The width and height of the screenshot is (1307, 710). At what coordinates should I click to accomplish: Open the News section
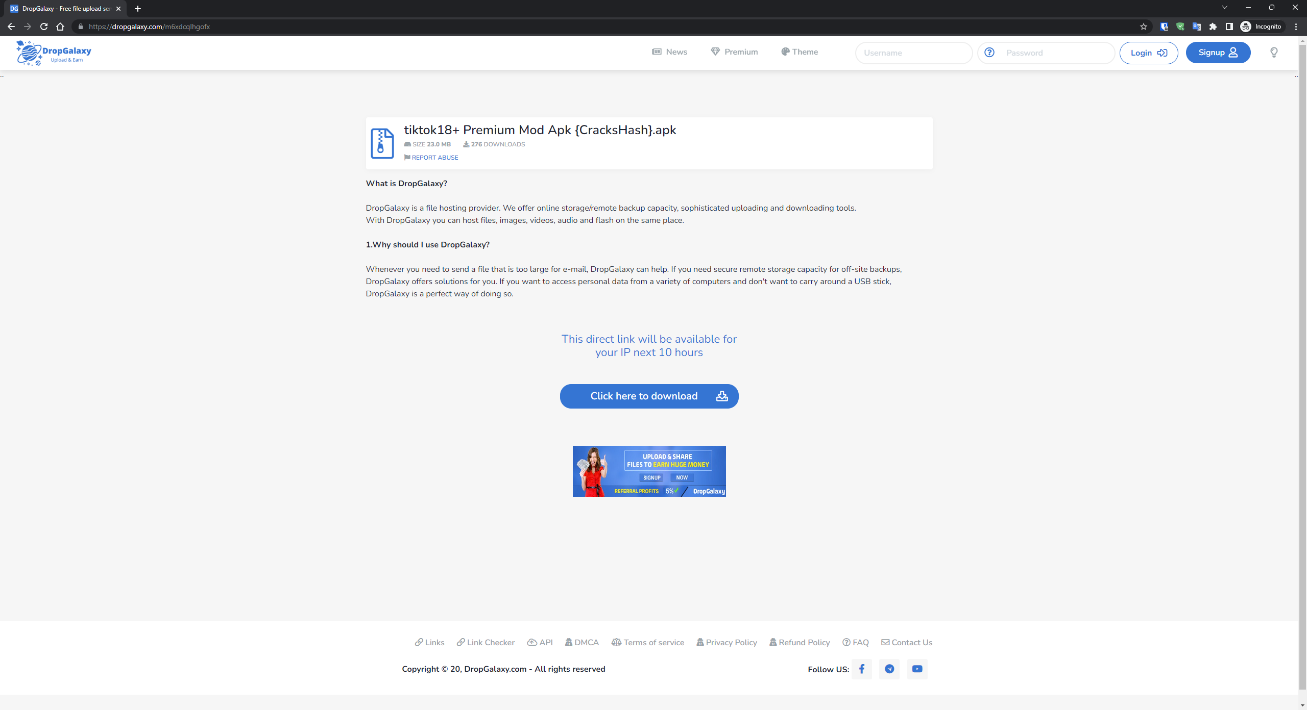[x=669, y=52]
